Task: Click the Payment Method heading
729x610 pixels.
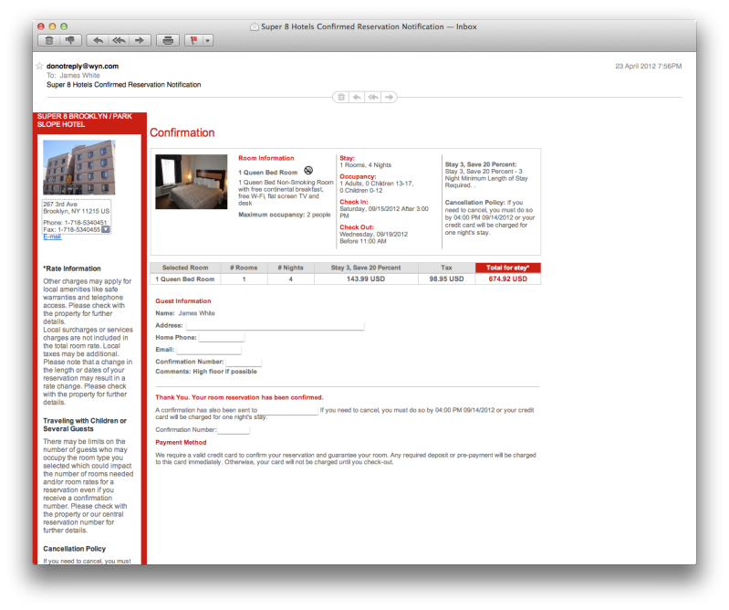Action: [181, 443]
